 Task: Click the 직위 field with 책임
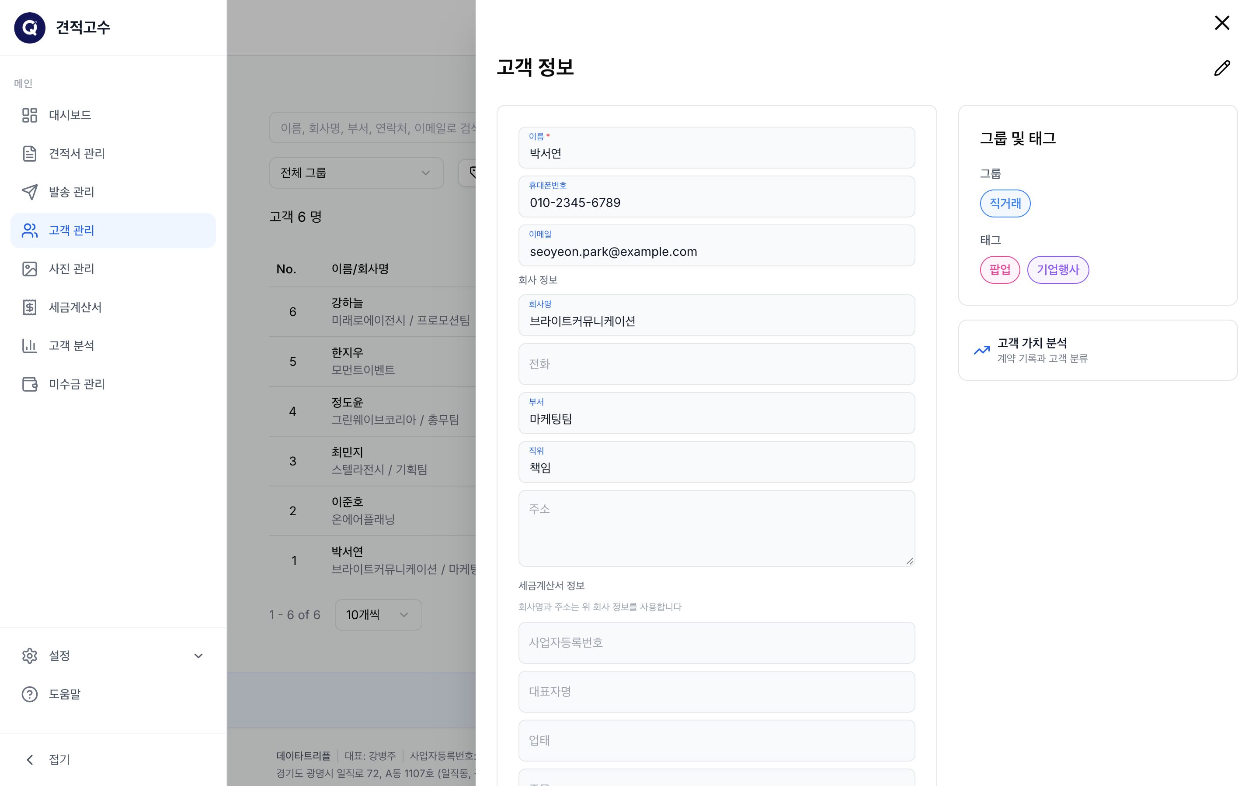716,462
